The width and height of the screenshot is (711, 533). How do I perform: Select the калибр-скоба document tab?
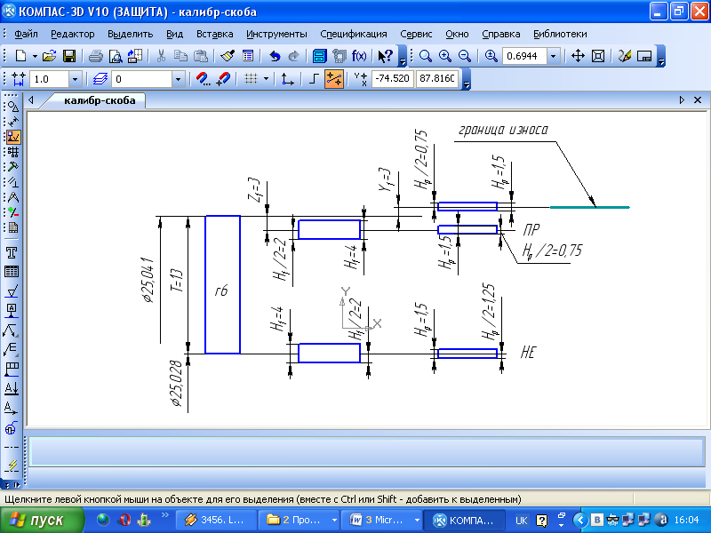(x=100, y=100)
